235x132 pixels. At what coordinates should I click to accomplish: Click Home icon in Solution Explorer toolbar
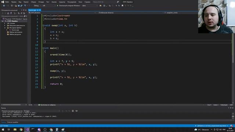8,13
